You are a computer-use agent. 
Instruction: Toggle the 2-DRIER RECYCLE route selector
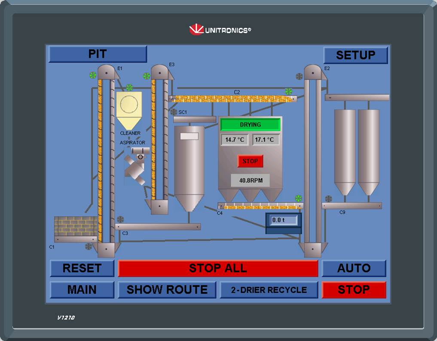tap(269, 290)
